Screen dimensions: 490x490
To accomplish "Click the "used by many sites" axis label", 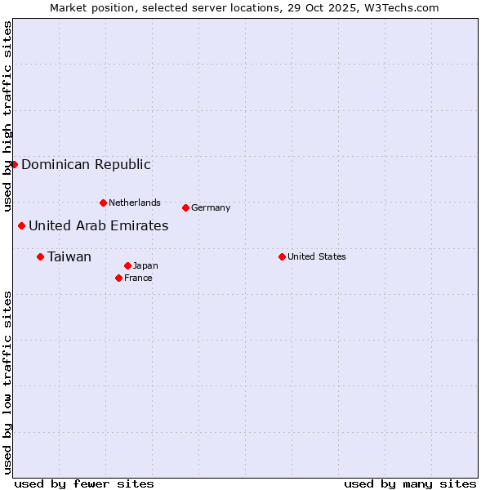I will point(410,483).
